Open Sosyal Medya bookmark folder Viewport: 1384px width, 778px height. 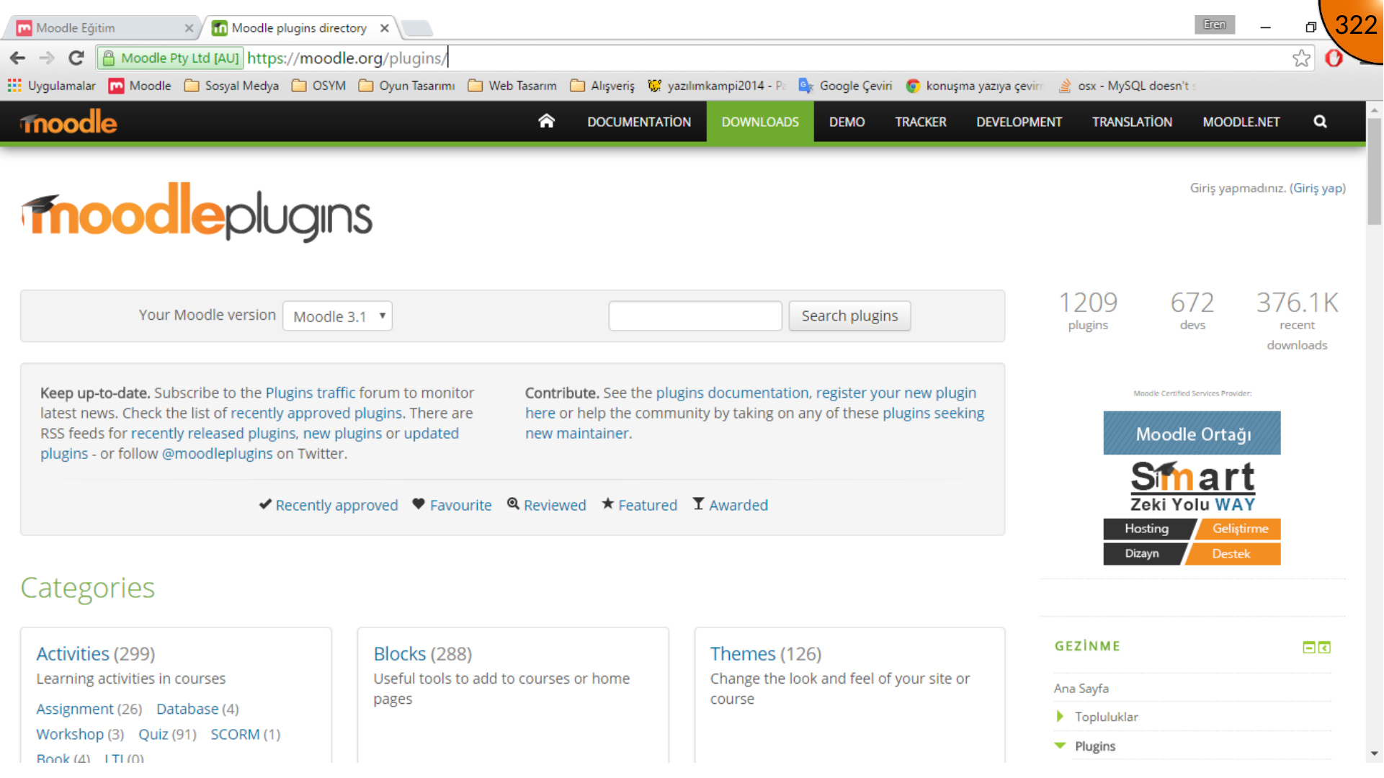point(231,86)
